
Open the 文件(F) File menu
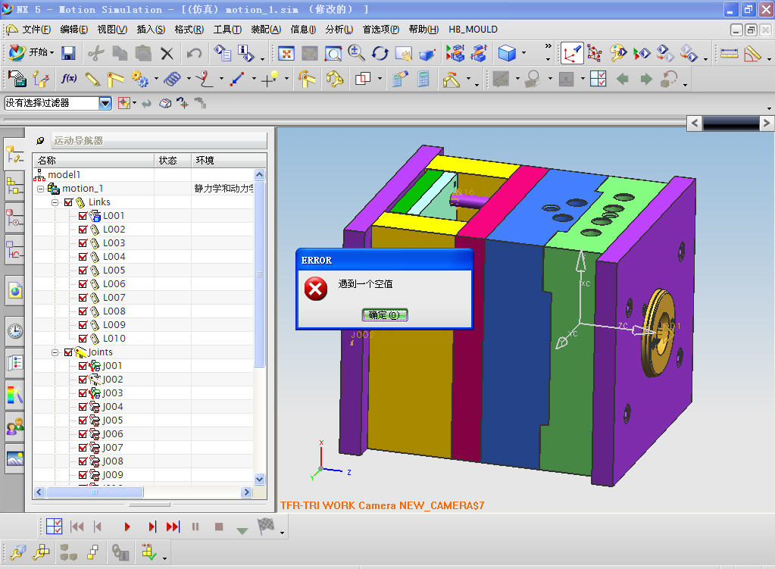click(x=36, y=29)
